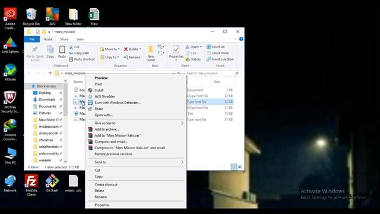380x214 pixels.
Task: Open the Open dropdown in ribbon
Action: tap(194, 47)
